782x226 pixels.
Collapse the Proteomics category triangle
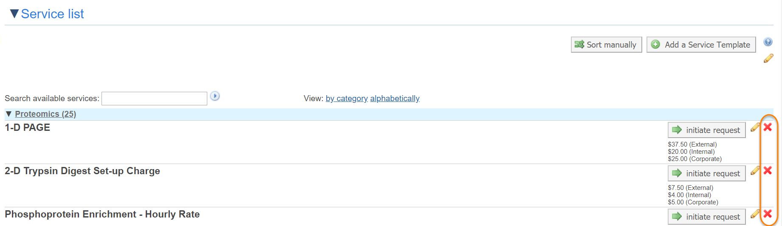(x=8, y=114)
